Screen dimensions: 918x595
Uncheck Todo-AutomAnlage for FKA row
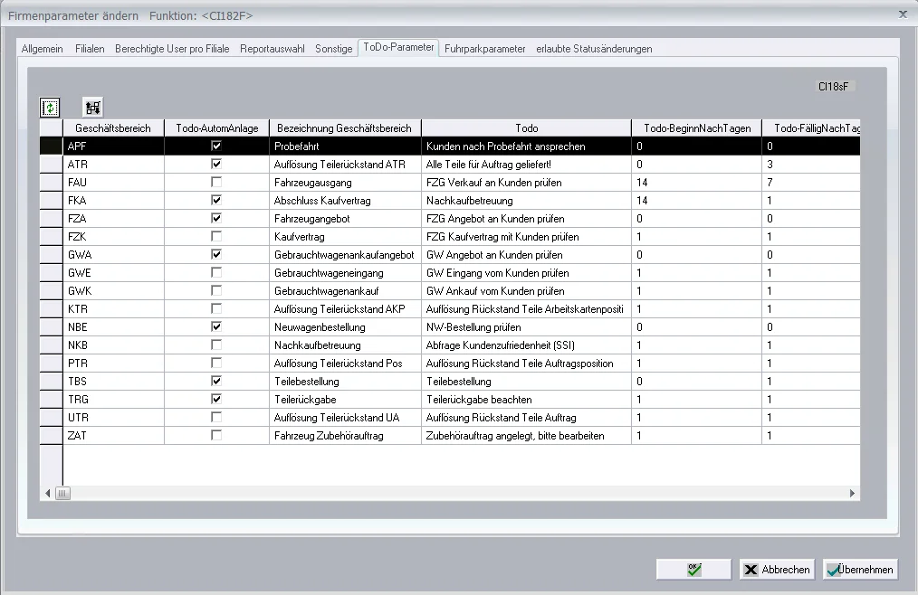point(216,200)
